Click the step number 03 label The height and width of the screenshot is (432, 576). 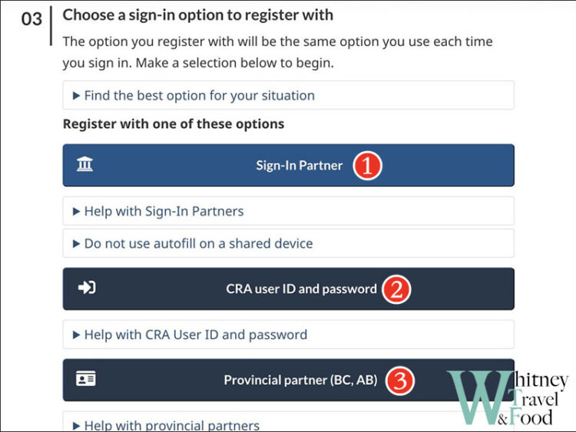(x=31, y=18)
